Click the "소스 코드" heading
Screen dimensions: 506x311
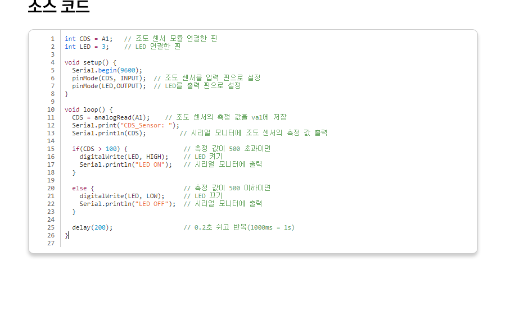(58, 6)
